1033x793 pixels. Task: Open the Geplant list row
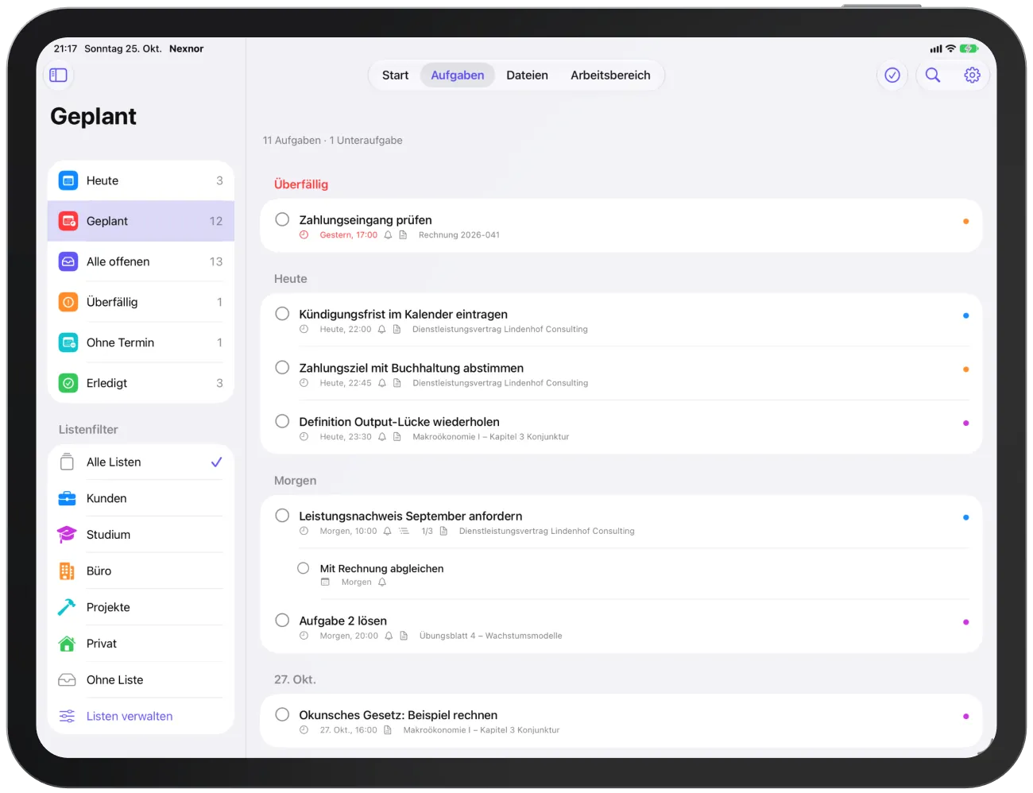(141, 222)
